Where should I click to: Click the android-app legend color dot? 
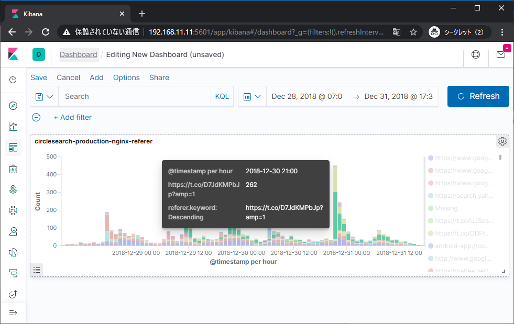coord(431,246)
